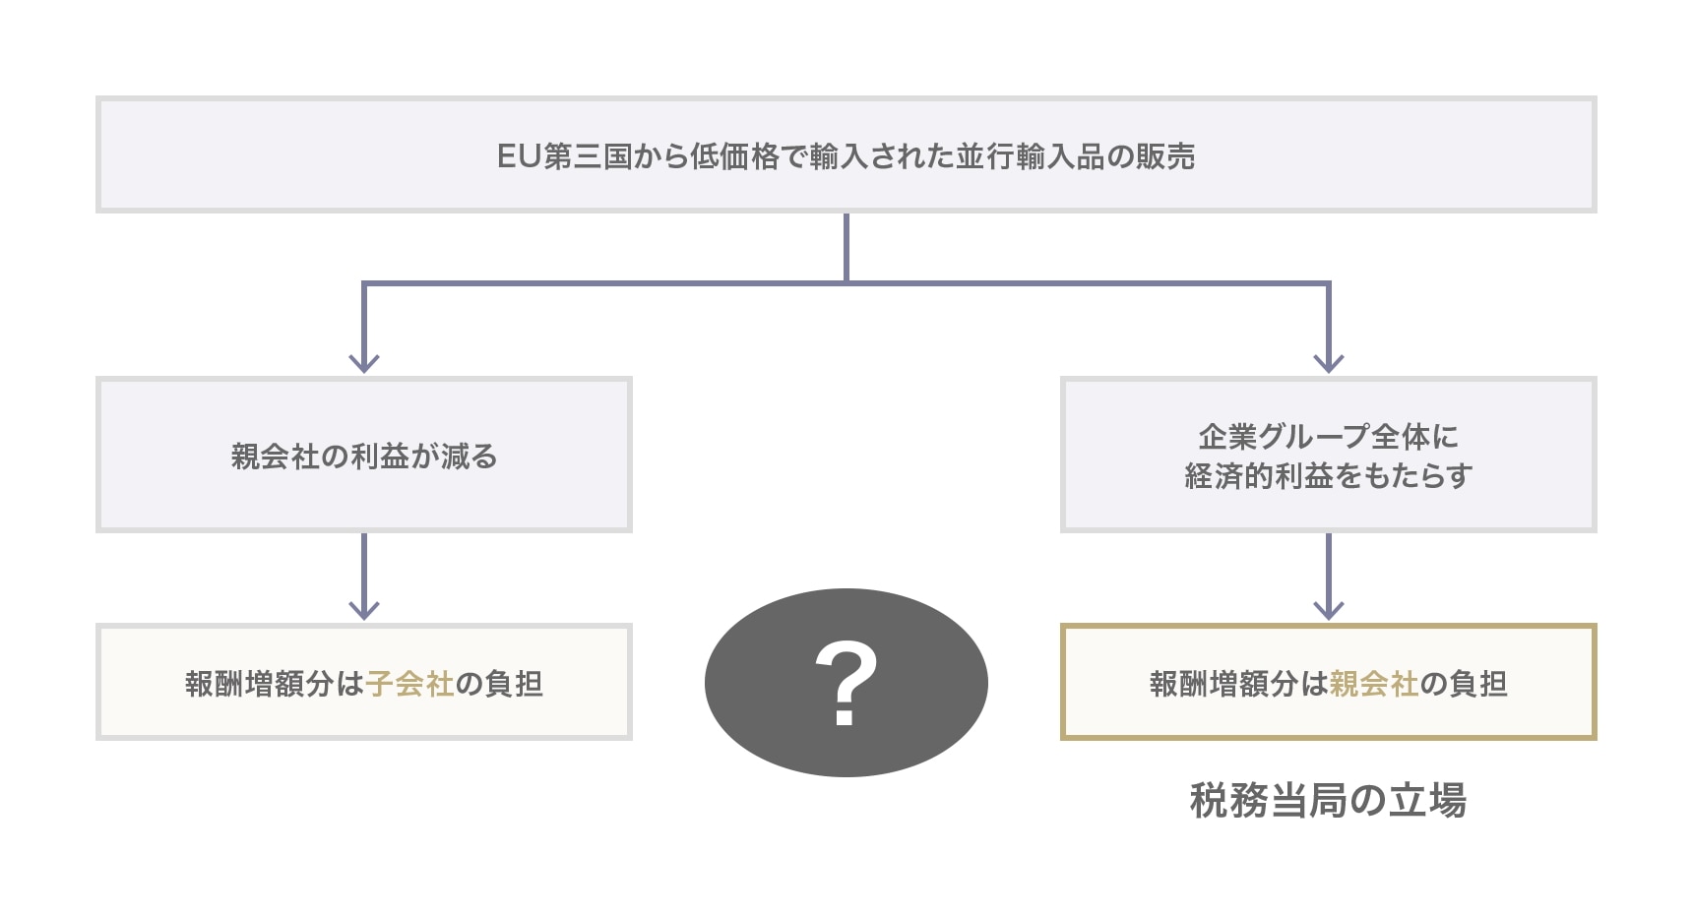This screenshot has width=1693, height=915.
Task: Click the word 販売 in top box
Action: tap(1166, 156)
